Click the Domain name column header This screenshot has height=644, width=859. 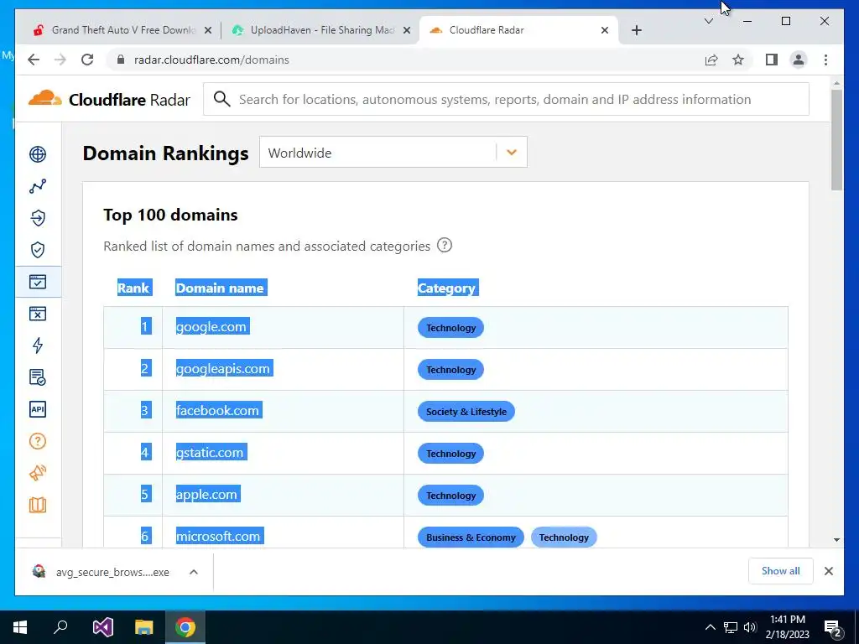tap(221, 288)
